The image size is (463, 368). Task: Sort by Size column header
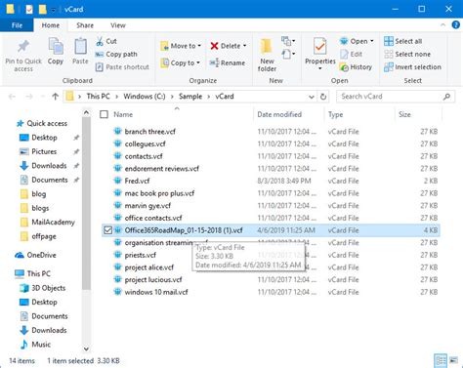(404, 114)
